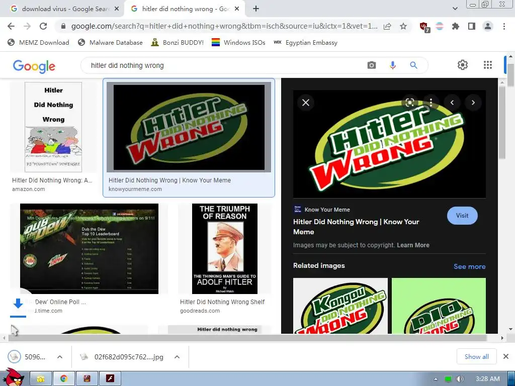This screenshot has height=386, width=515.
Task: Expand options for the 02f682d095c762 jpg download
Action: point(177,357)
